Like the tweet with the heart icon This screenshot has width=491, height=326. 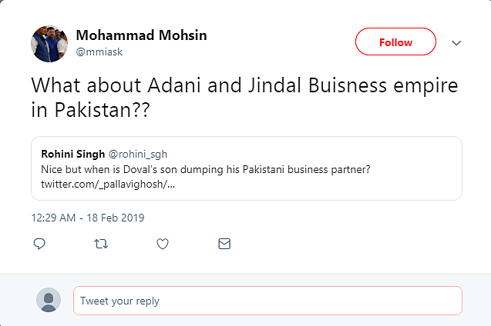pyautogui.click(x=163, y=244)
